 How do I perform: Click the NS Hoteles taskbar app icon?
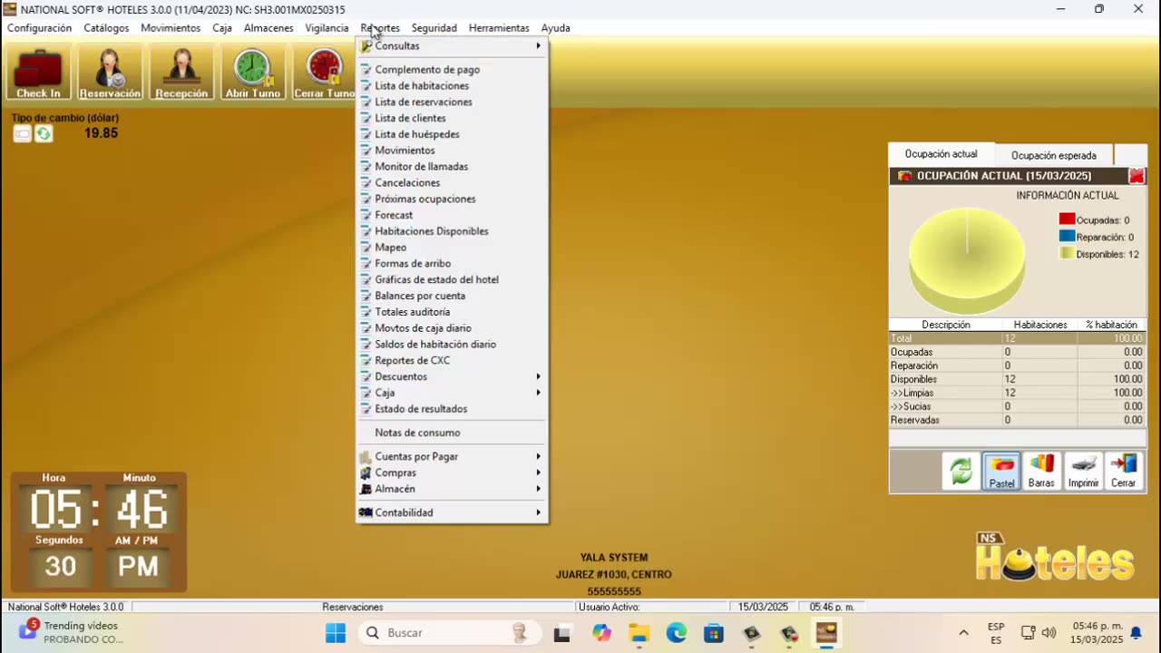825,633
